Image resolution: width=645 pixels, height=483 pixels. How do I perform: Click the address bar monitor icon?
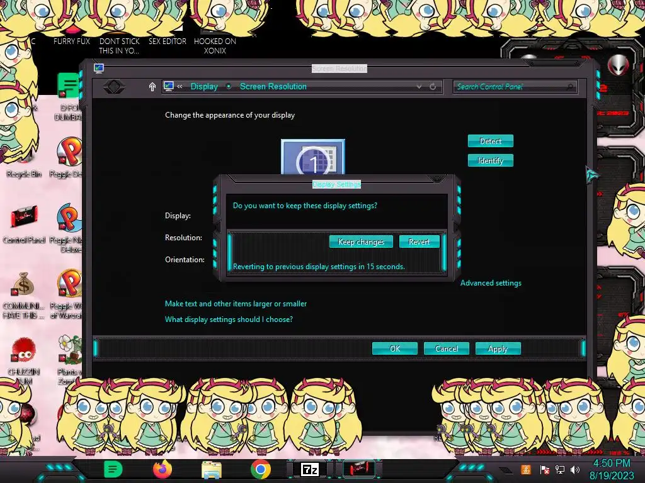169,86
